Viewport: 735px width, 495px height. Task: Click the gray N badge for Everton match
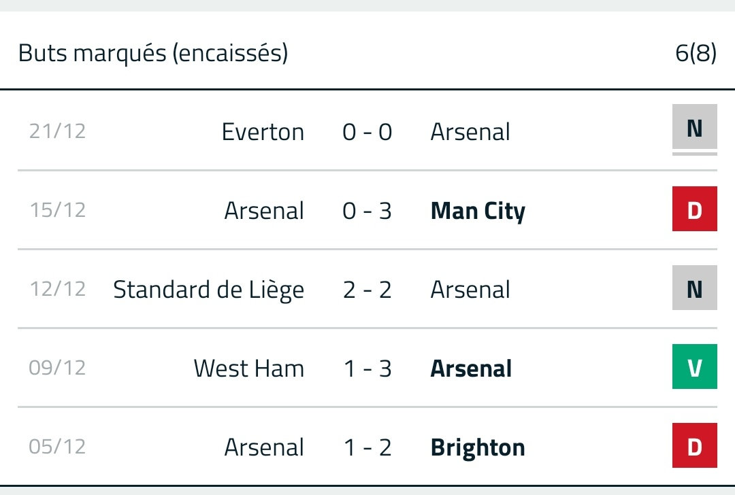pyautogui.click(x=694, y=127)
